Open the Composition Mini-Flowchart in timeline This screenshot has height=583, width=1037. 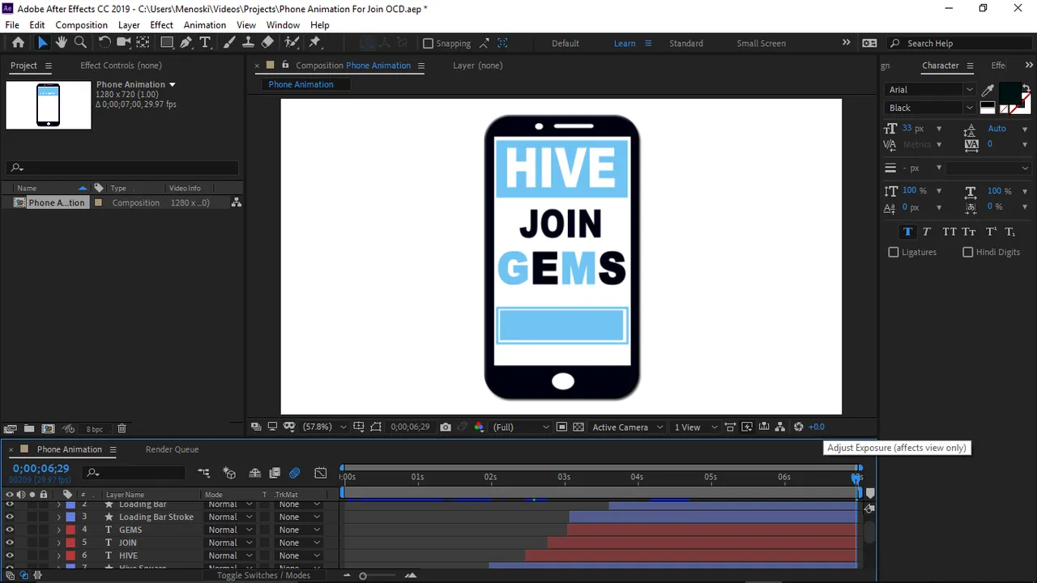click(203, 473)
